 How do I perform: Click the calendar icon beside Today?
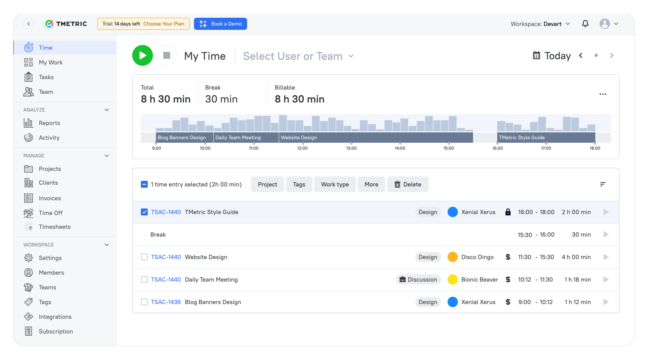pyautogui.click(x=537, y=55)
